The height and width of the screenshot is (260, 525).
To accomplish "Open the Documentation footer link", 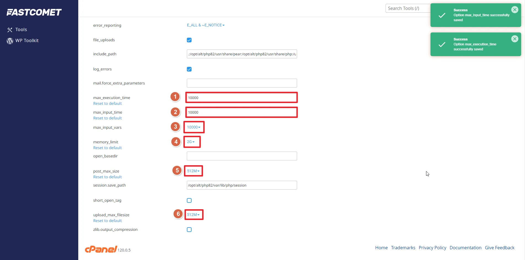I will 465,248.
